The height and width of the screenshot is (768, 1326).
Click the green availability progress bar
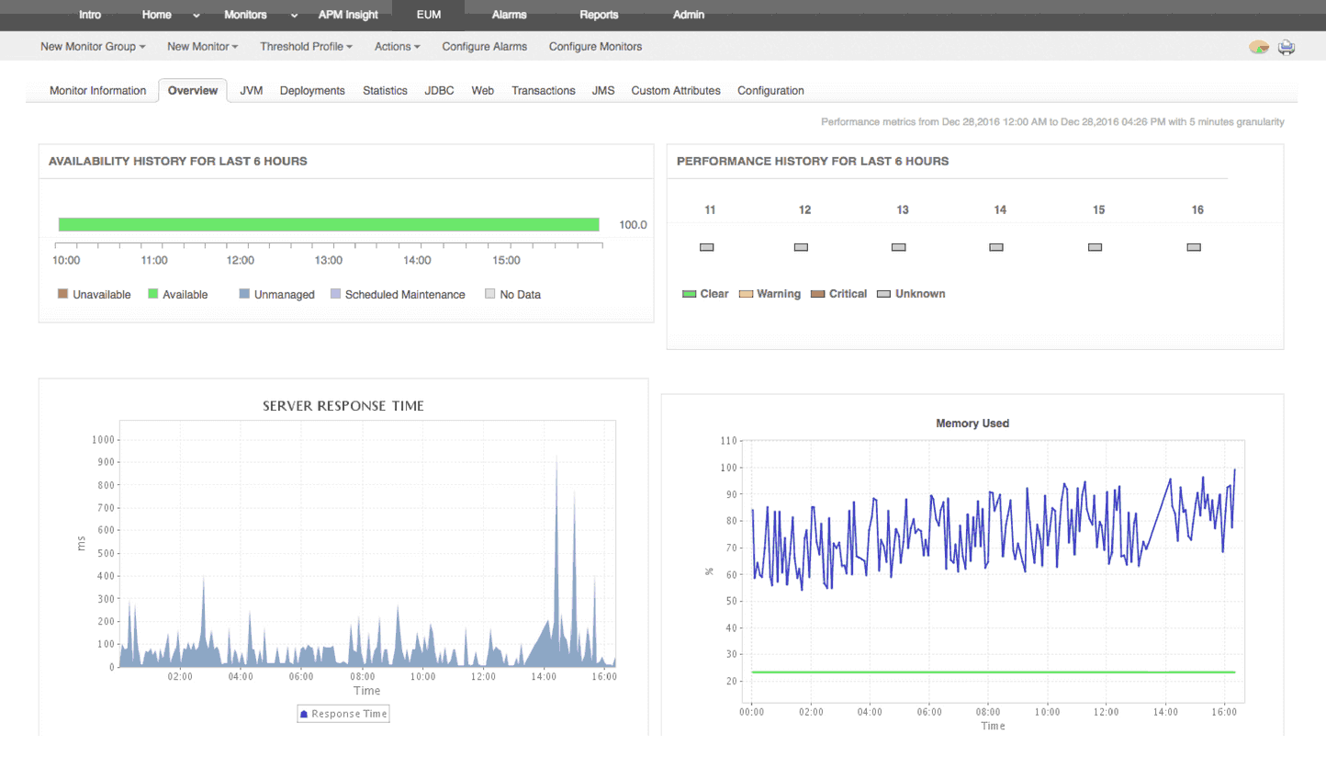click(329, 223)
